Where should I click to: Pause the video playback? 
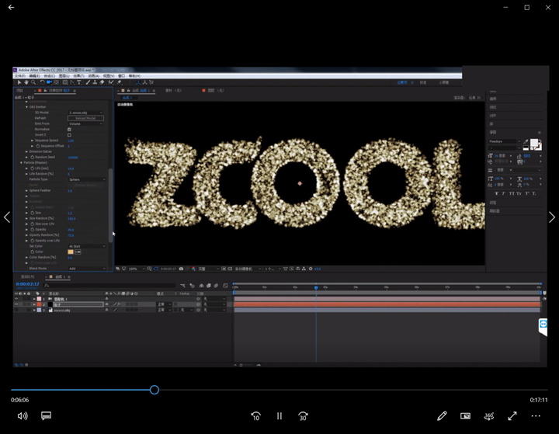[279, 416]
